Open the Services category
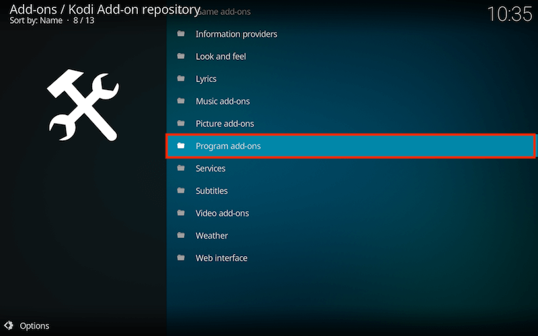Image resolution: width=538 pixels, height=336 pixels. click(x=350, y=169)
